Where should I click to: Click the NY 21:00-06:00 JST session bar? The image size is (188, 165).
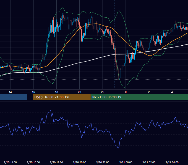pos(139,97)
